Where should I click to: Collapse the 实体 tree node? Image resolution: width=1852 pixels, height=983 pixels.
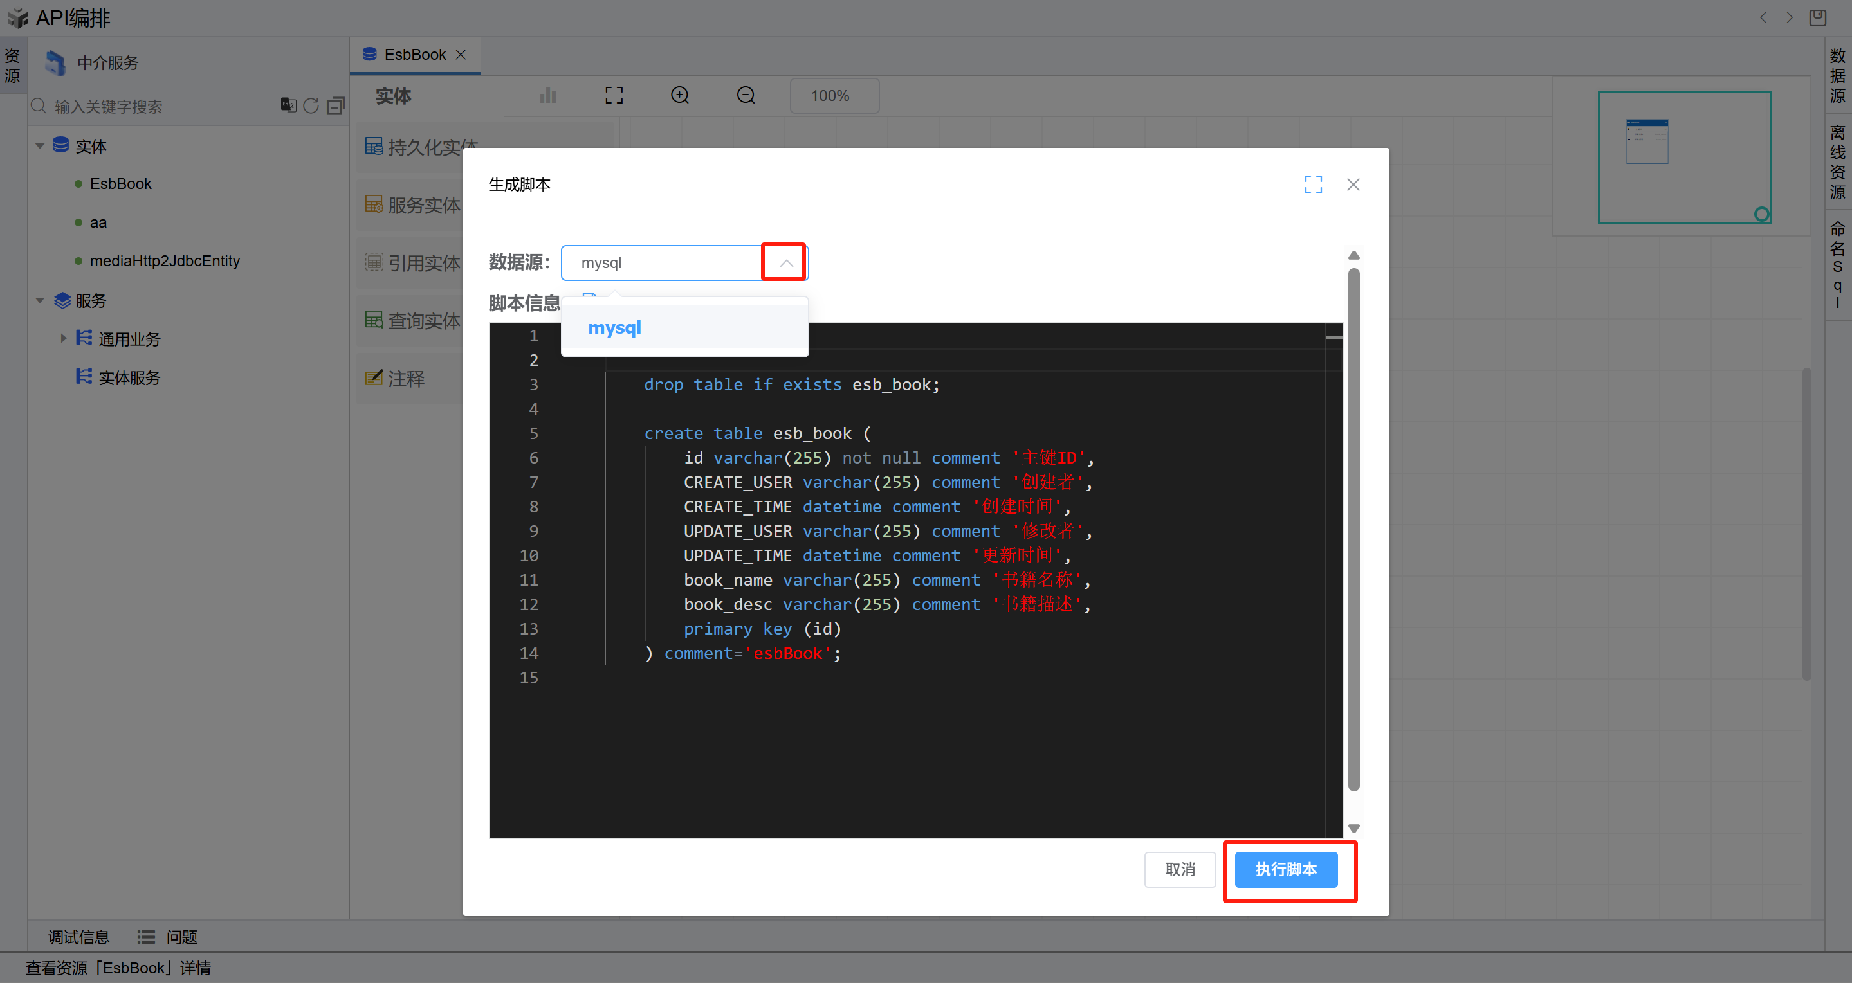(41, 146)
